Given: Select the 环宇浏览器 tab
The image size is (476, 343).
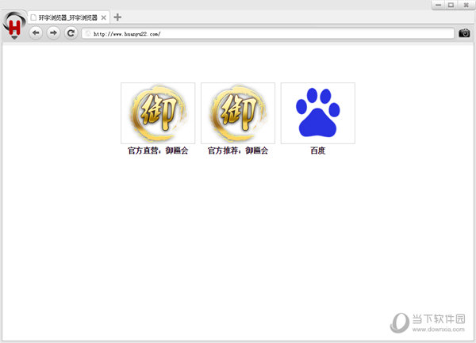Looking at the screenshot, I should tap(68, 17).
